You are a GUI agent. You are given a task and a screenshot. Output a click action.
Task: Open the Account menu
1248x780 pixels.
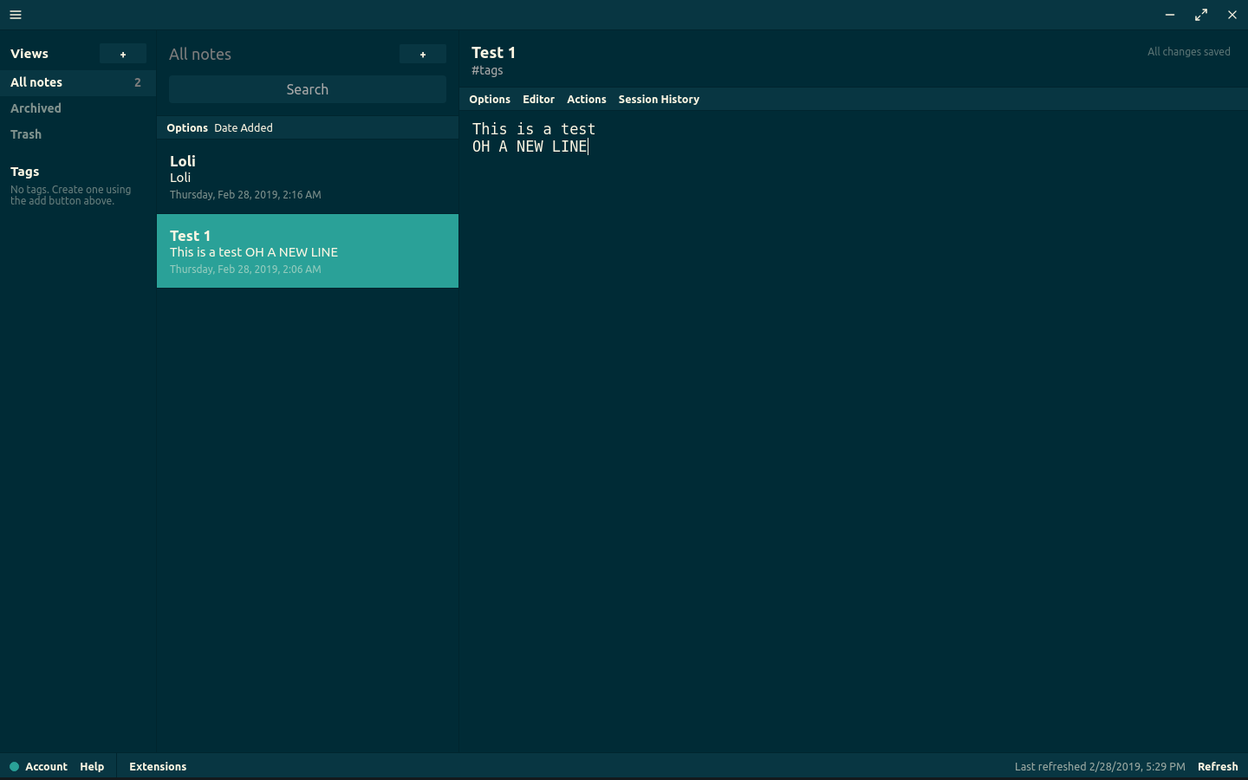point(46,766)
